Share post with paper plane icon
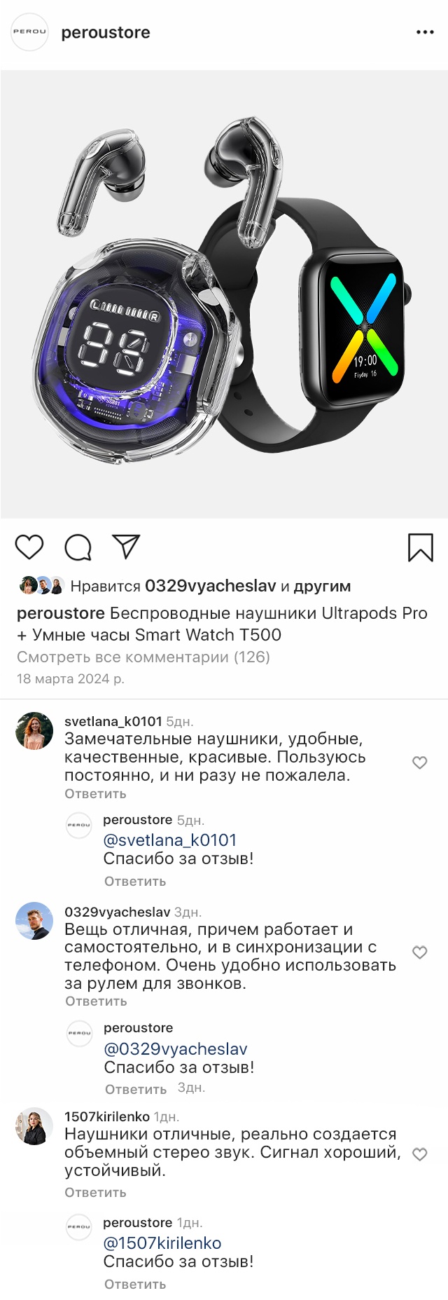Screen dimensions: 448x1300 [127, 547]
